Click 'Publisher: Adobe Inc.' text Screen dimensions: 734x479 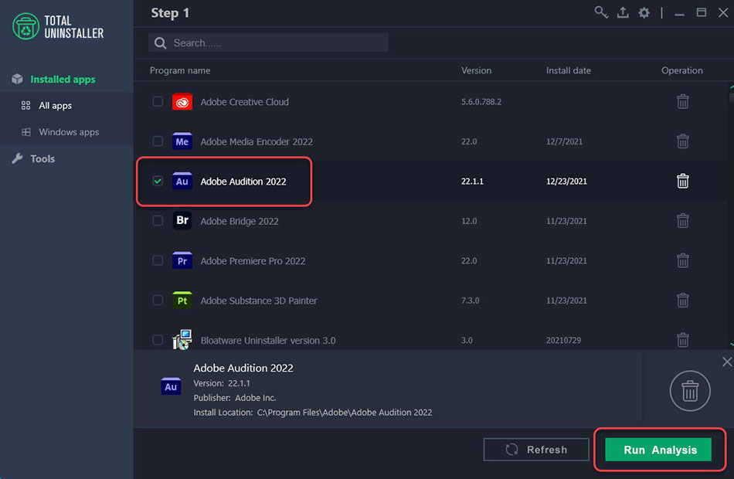pos(235,398)
